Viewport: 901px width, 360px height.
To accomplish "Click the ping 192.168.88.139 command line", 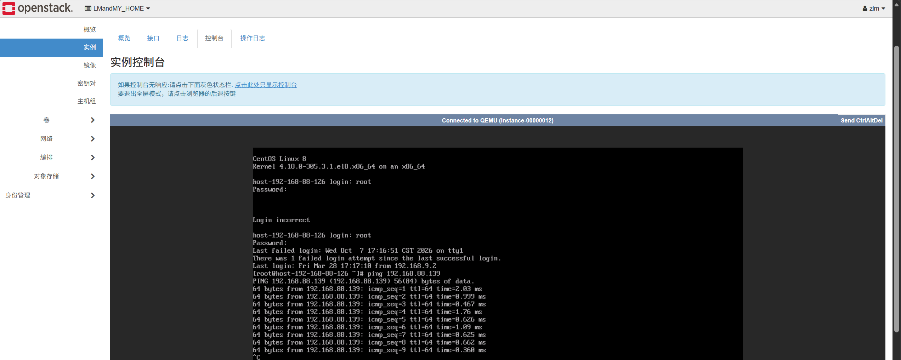I will (346, 274).
